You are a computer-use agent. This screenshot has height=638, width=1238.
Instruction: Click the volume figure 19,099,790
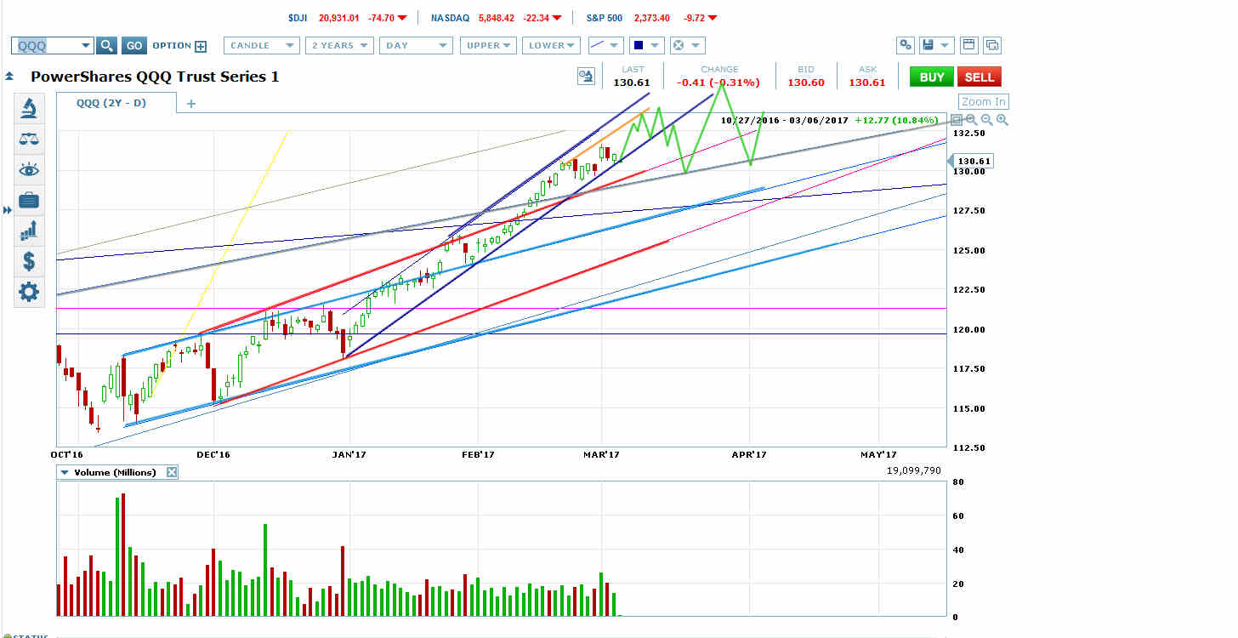click(913, 470)
